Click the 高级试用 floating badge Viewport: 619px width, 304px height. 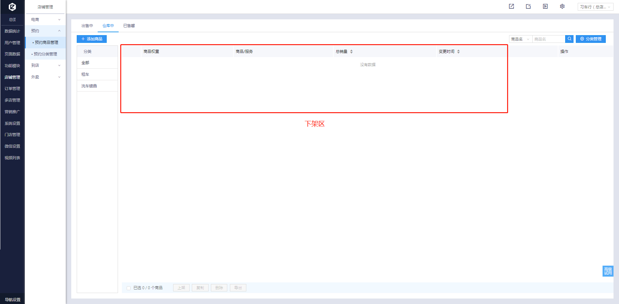click(x=608, y=271)
